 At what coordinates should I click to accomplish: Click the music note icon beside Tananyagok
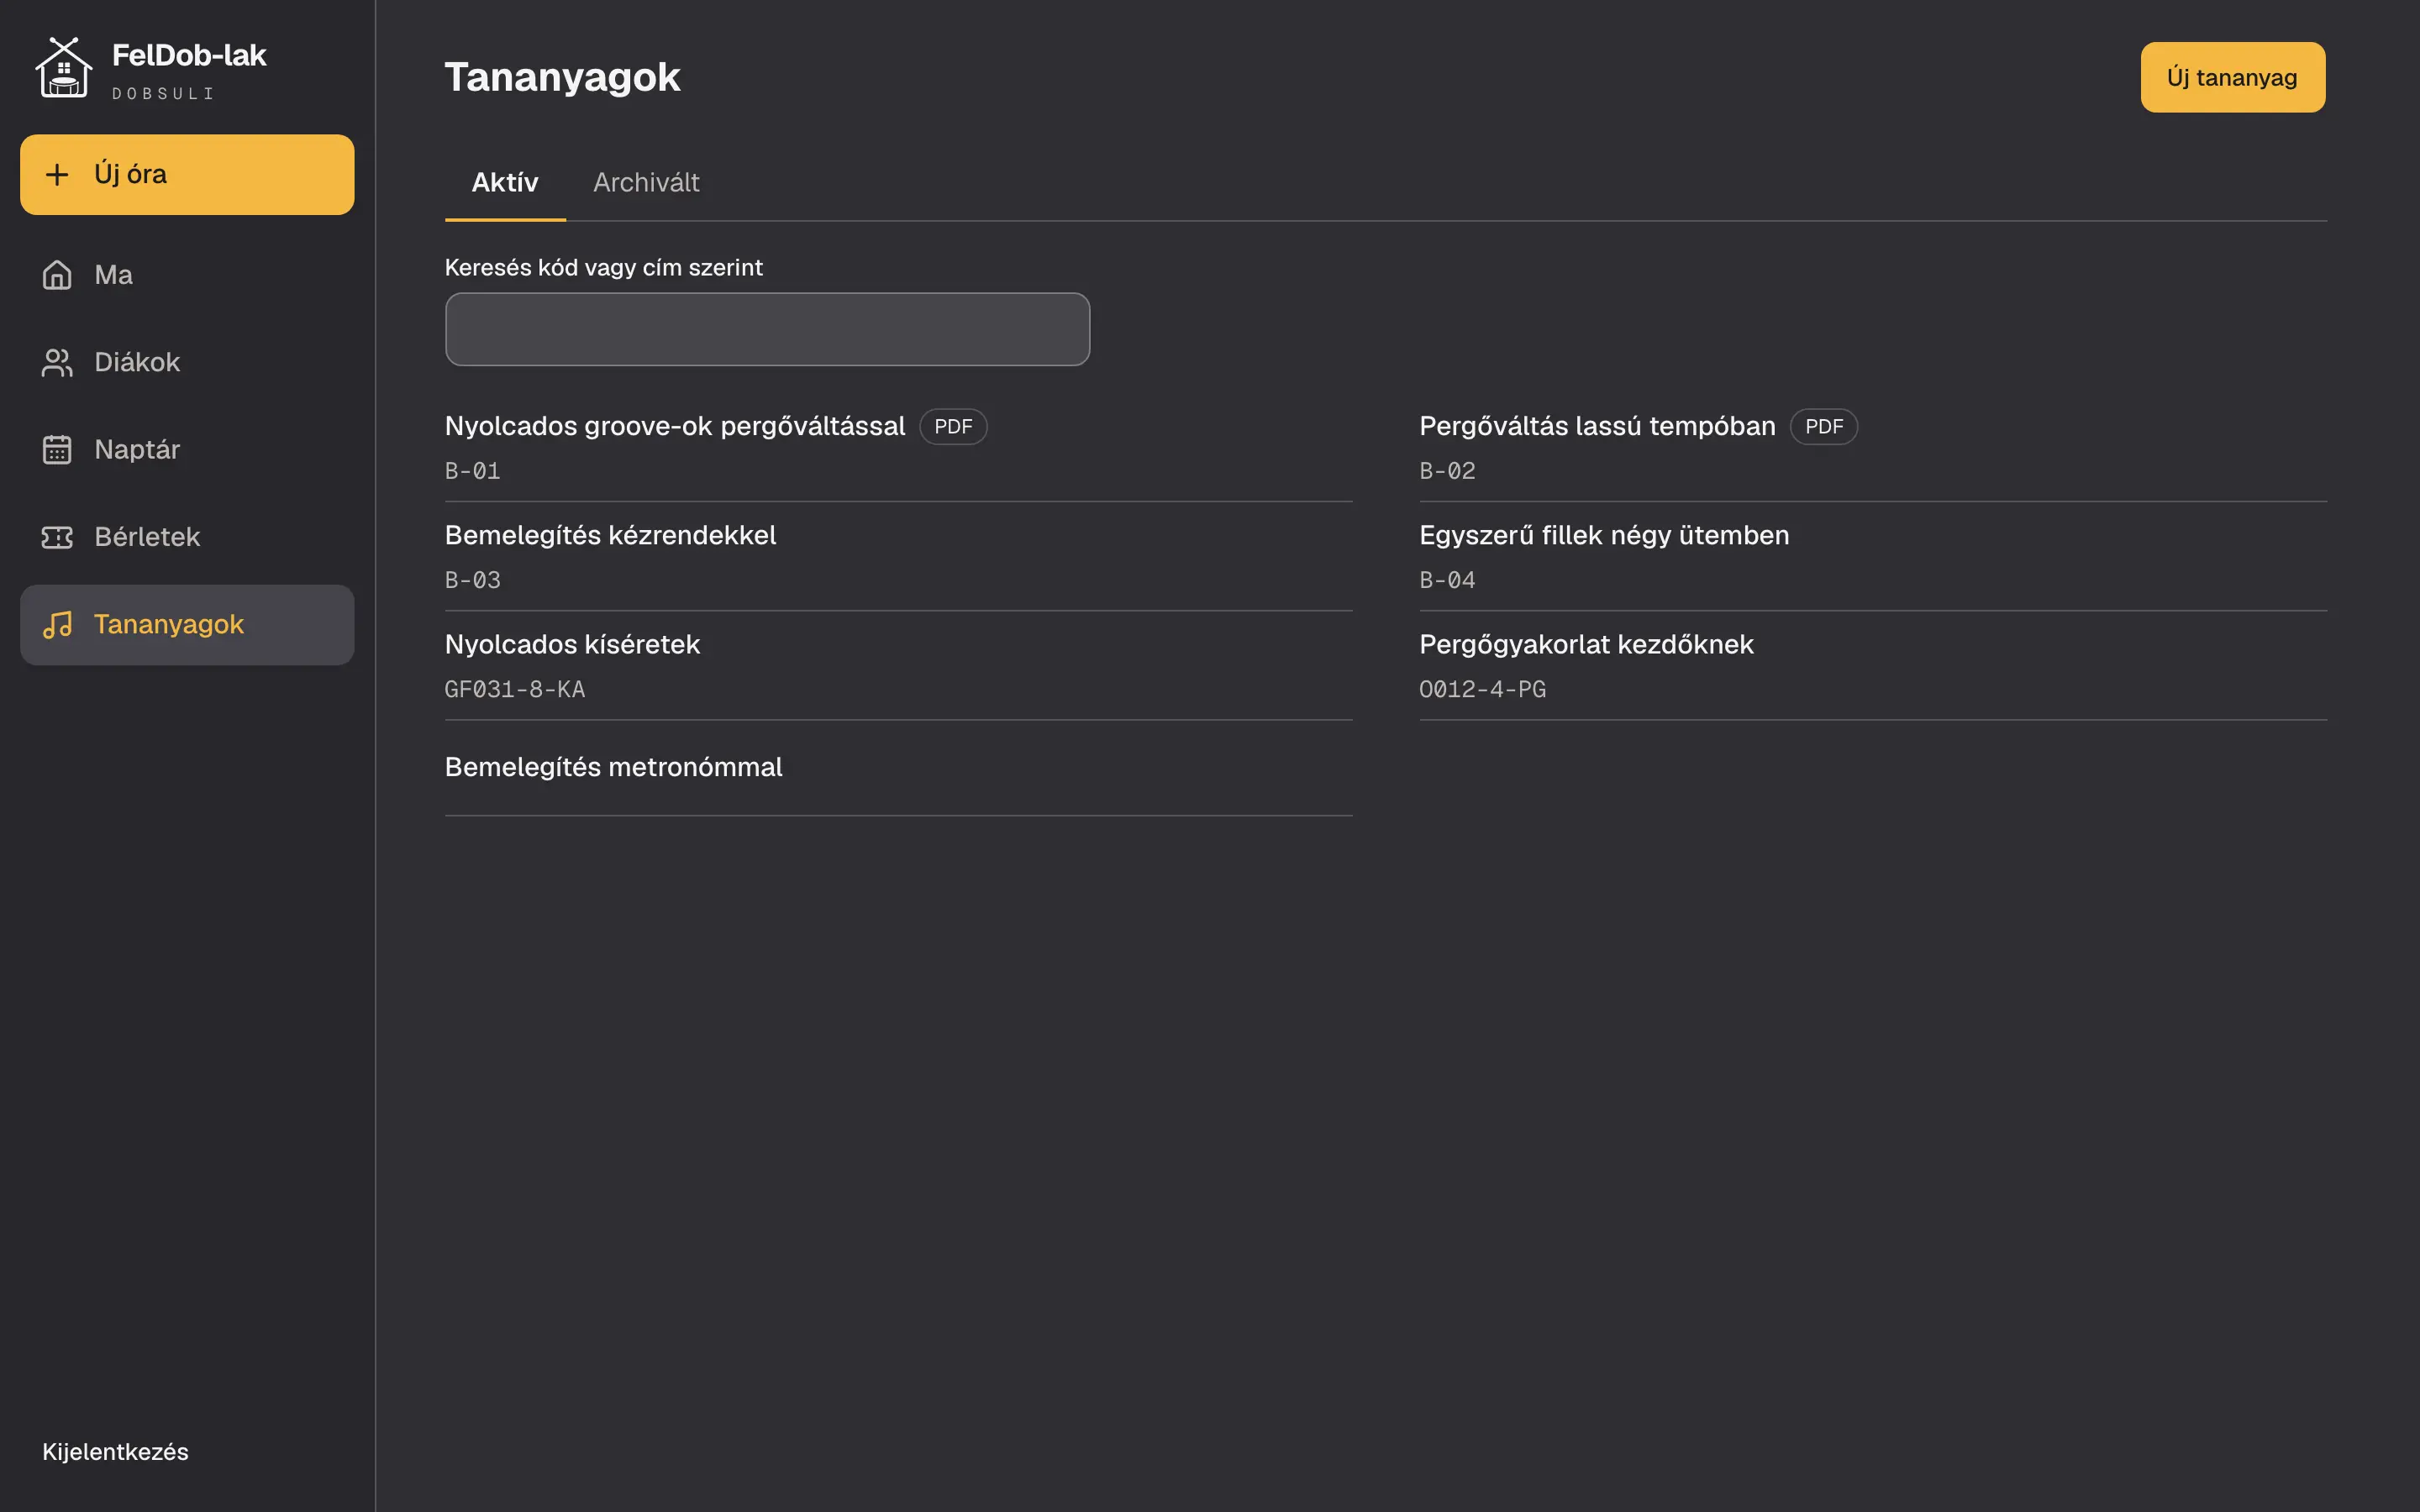tap(57, 625)
